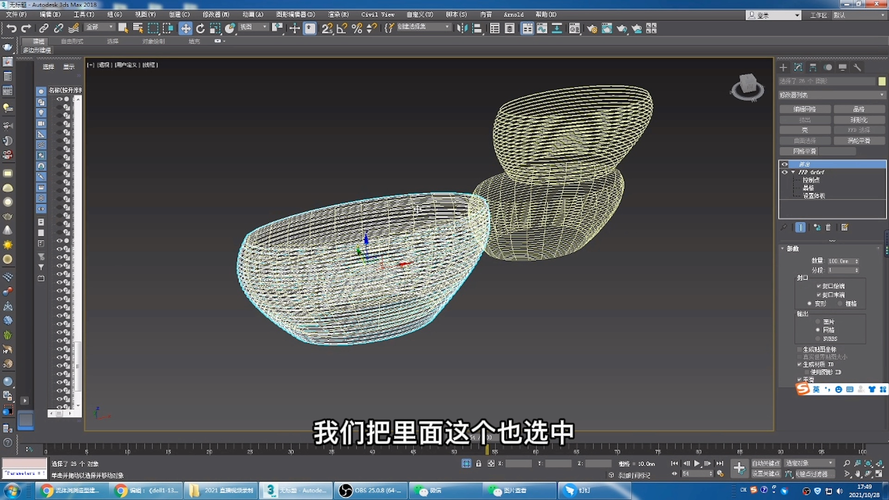Image resolution: width=889 pixels, height=500 pixels.
Task: Toggle the Percent Snap icon
Action: coord(356,28)
